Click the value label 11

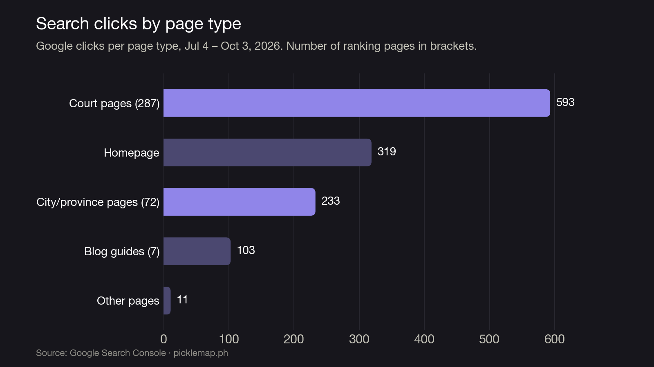pos(182,300)
